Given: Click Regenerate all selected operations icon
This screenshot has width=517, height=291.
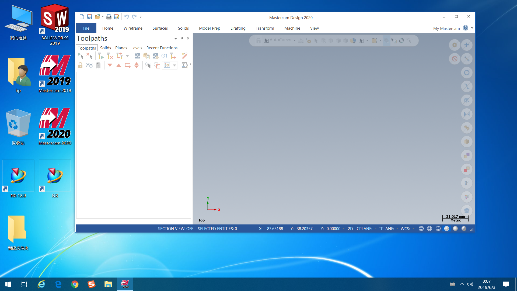Looking at the screenshot, I should click(100, 56).
